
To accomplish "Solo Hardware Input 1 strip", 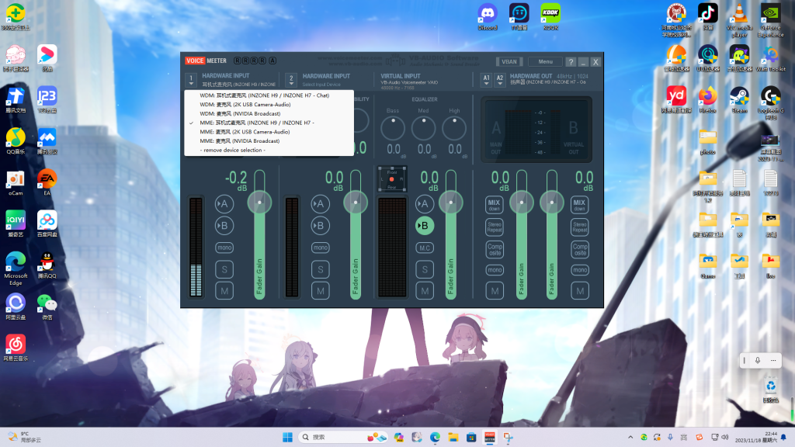I will tap(224, 269).
